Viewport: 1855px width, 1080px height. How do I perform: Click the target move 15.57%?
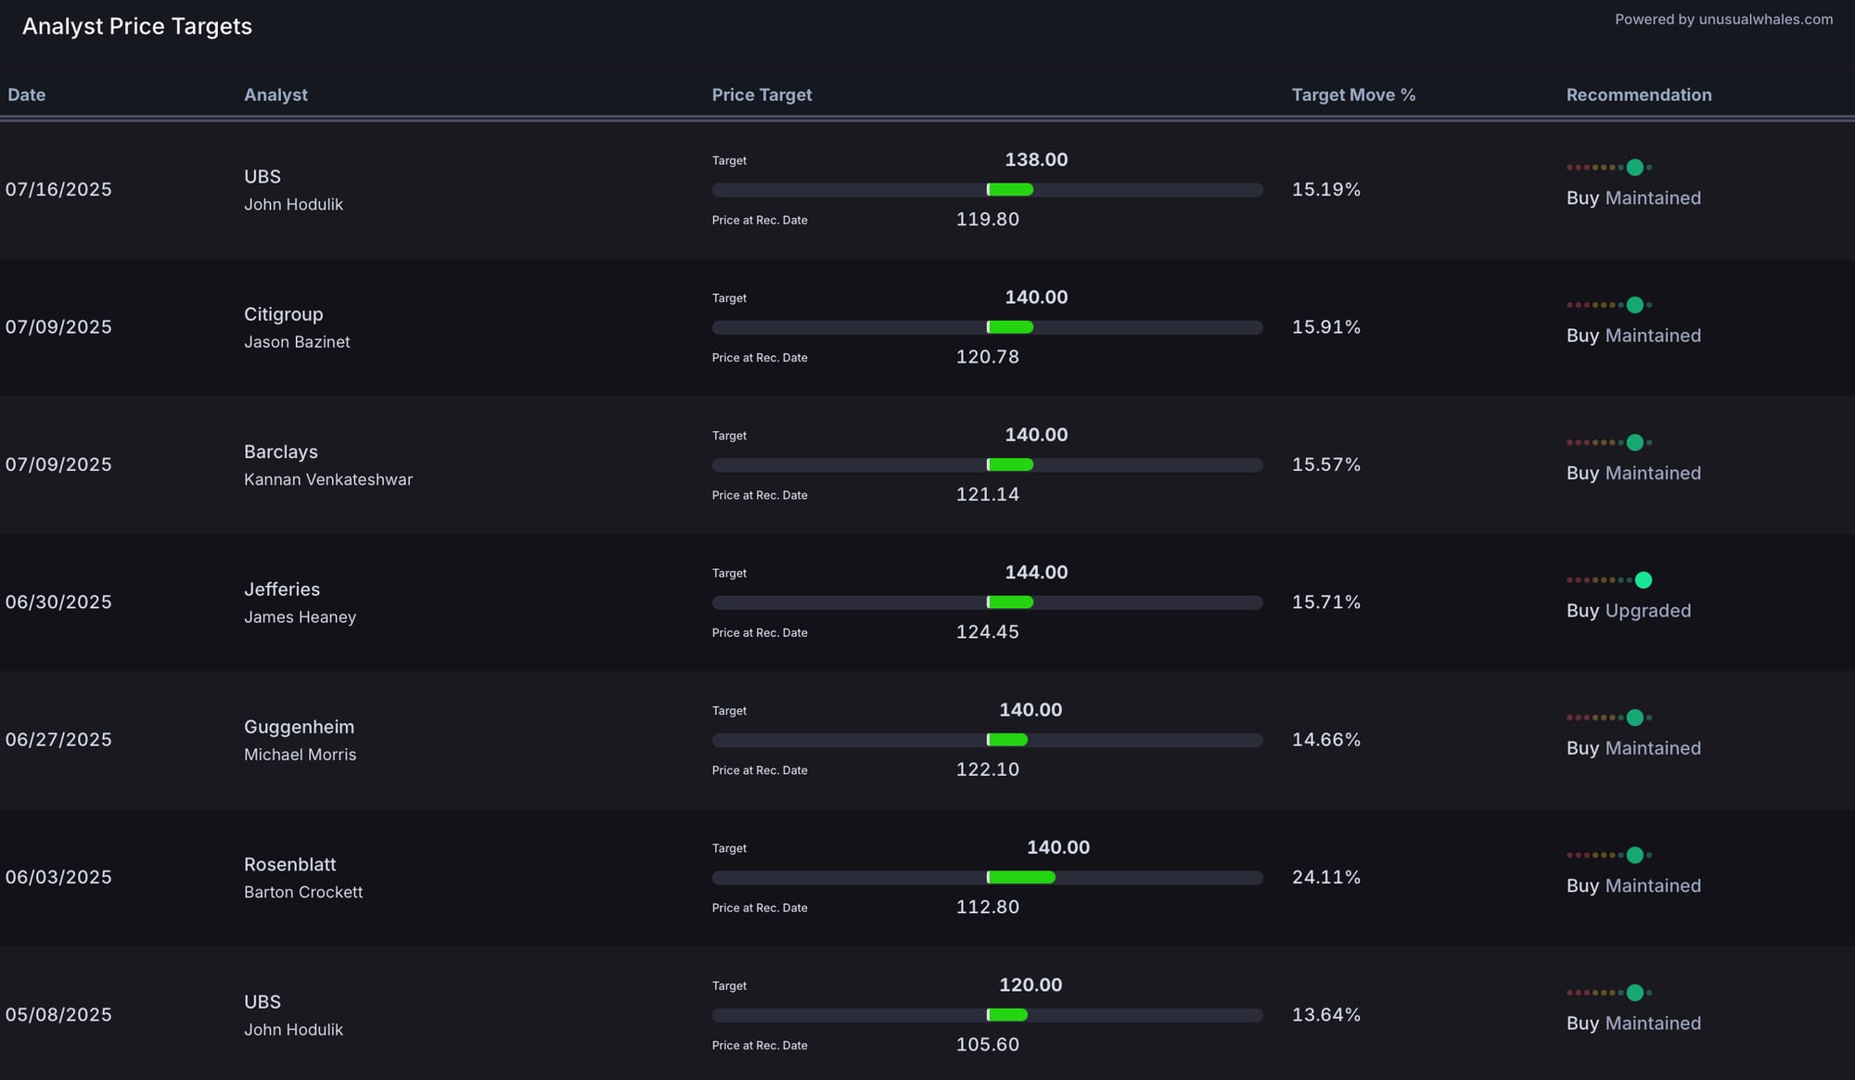(1326, 464)
